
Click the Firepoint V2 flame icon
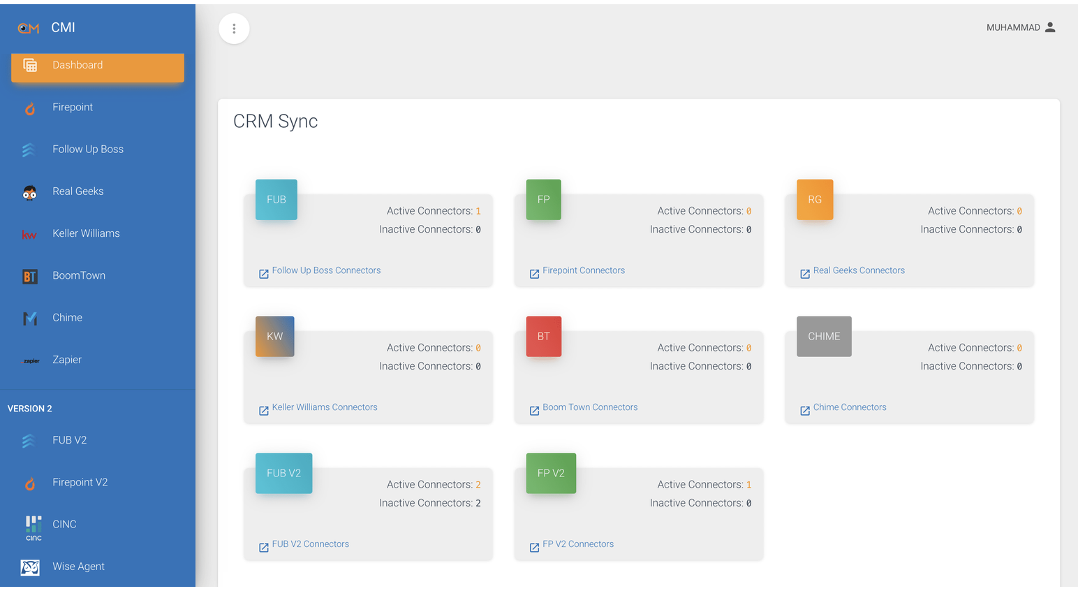[30, 483]
